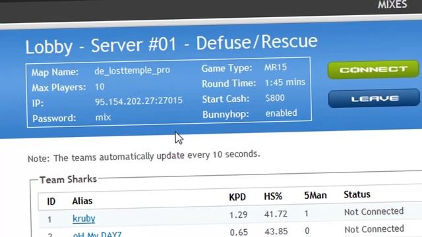Click the HS% column header
The width and height of the screenshot is (422, 237).
(x=273, y=196)
